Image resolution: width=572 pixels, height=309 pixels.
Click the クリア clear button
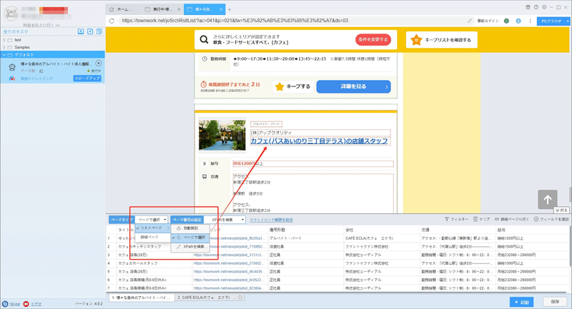[481, 219]
